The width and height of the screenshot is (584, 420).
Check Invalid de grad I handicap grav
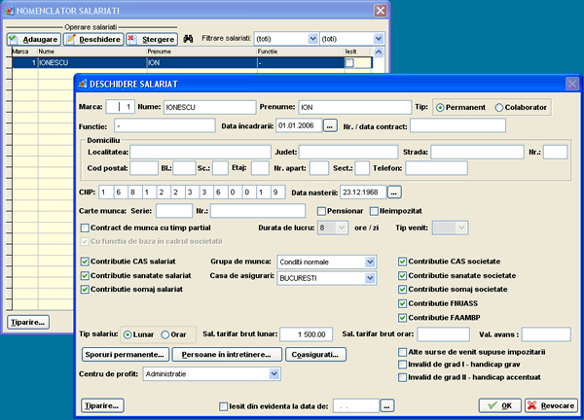(x=402, y=365)
